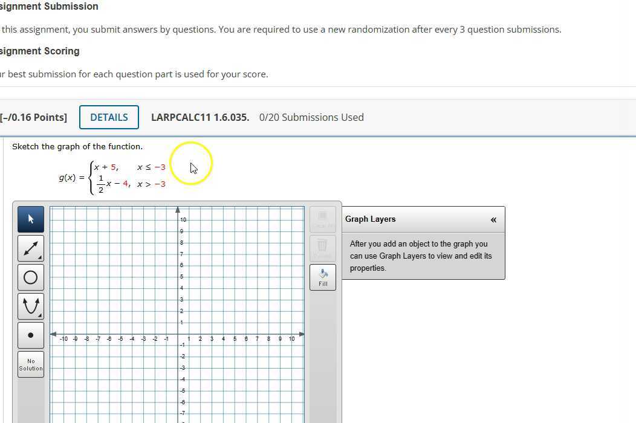Pick the Circle graphing tool
636x423 pixels.
[30, 277]
